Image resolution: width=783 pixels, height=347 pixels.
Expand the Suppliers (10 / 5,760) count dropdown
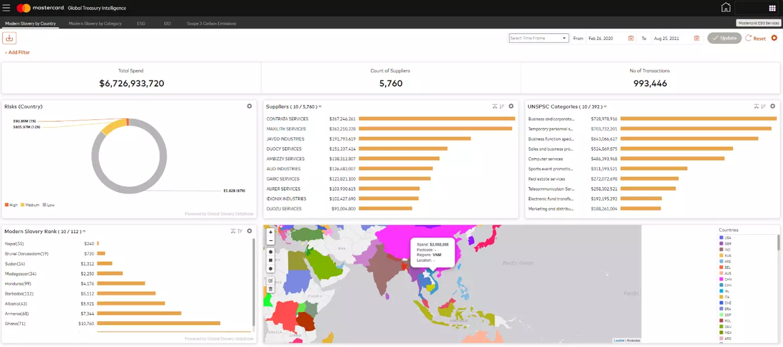point(320,107)
